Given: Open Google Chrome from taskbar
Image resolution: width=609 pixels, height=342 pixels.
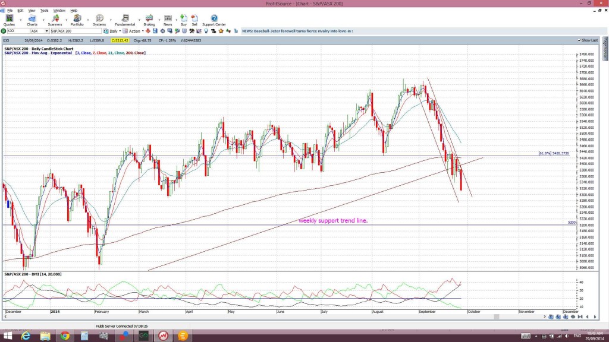Looking at the screenshot, I should 65,336.
